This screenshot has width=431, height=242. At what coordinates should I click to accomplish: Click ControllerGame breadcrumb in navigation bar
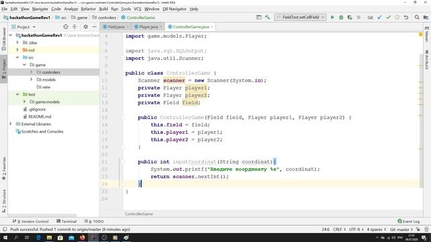click(x=141, y=17)
